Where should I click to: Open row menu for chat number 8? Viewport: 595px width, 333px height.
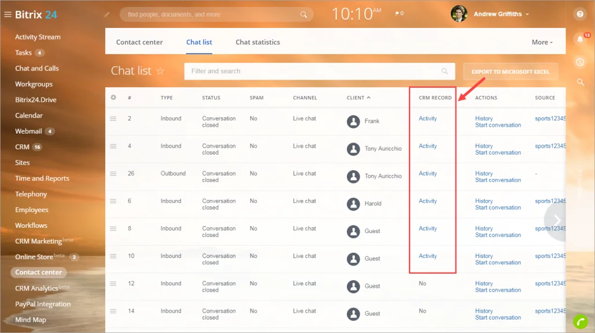[113, 228]
